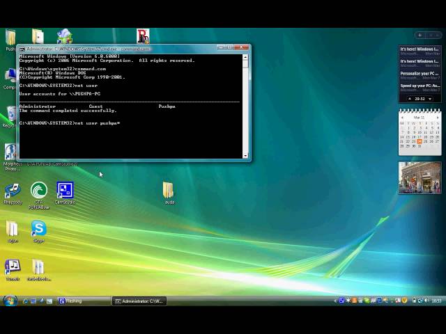Click the command window vertical scrollbar thumb

(245, 64)
